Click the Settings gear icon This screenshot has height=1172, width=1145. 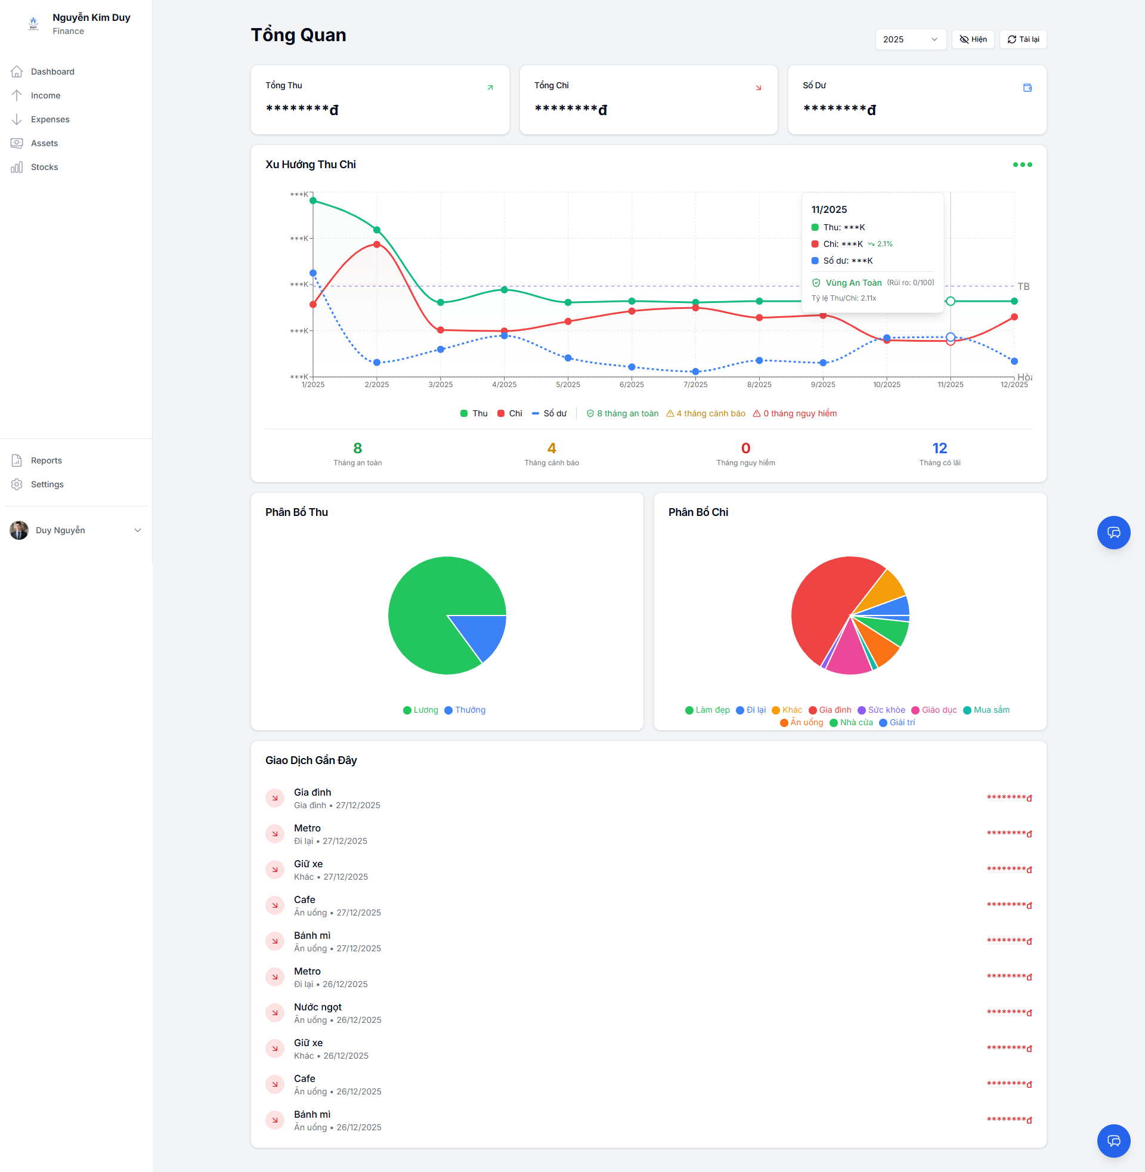tap(17, 485)
